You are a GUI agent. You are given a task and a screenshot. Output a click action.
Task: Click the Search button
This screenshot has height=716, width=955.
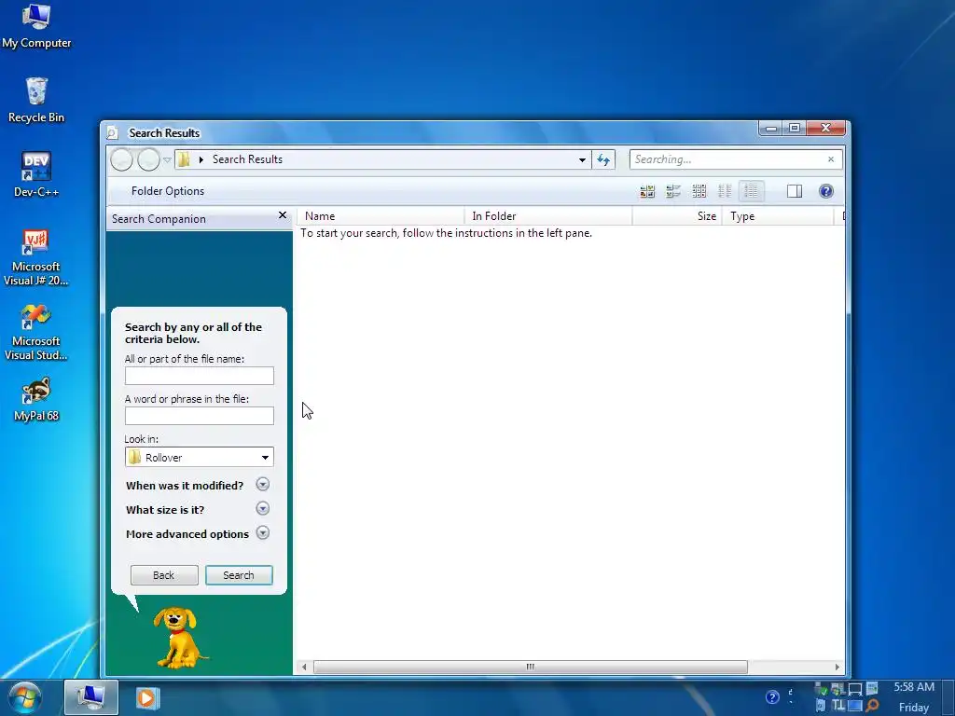(239, 575)
